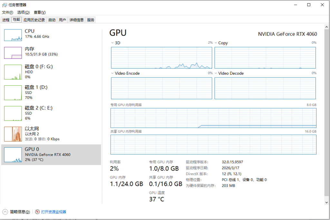Click the right vertical scrollbar down arrow
Viewport: 330px width, 220px height.
pyautogui.click(x=327, y=202)
